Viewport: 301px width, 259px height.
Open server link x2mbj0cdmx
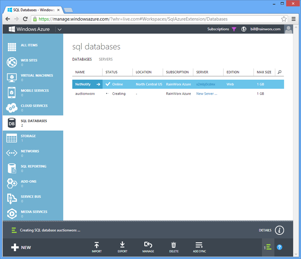click(x=206, y=84)
